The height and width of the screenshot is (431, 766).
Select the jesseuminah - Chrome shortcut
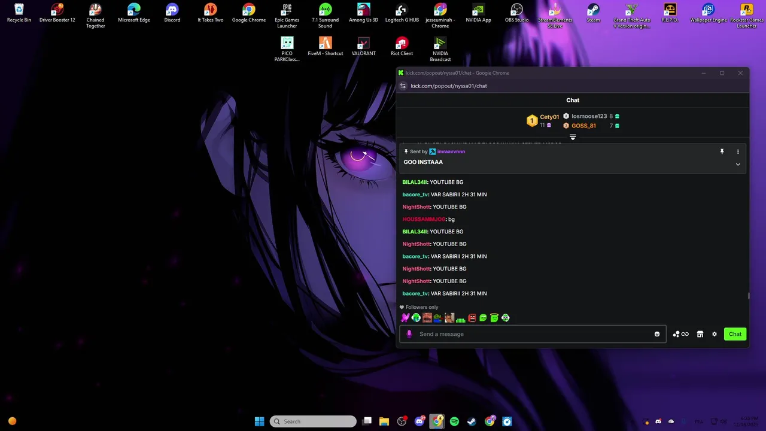pos(440,16)
